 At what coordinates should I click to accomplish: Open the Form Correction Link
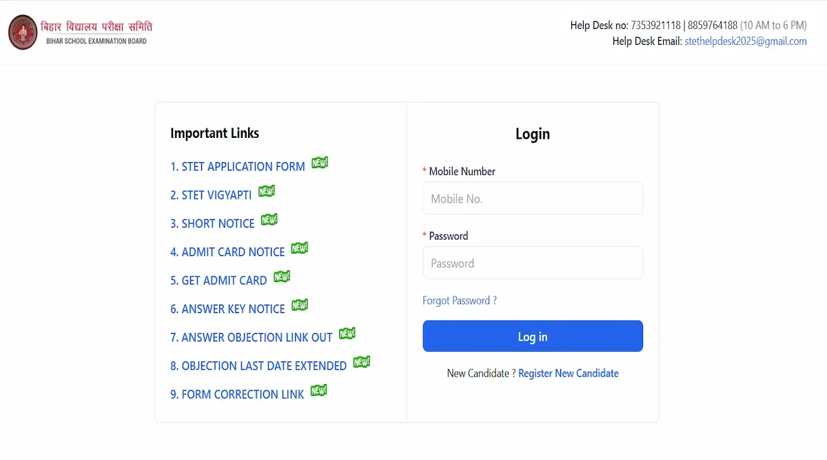pos(237,394)
